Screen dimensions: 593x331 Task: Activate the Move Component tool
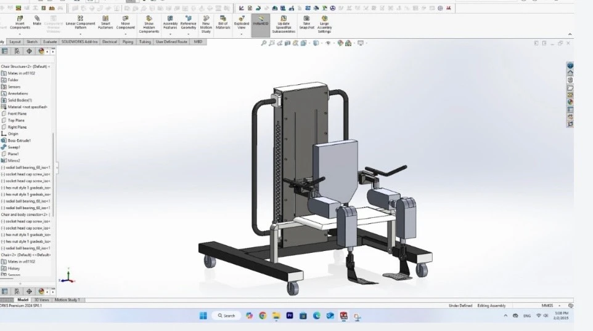[125, 23]
